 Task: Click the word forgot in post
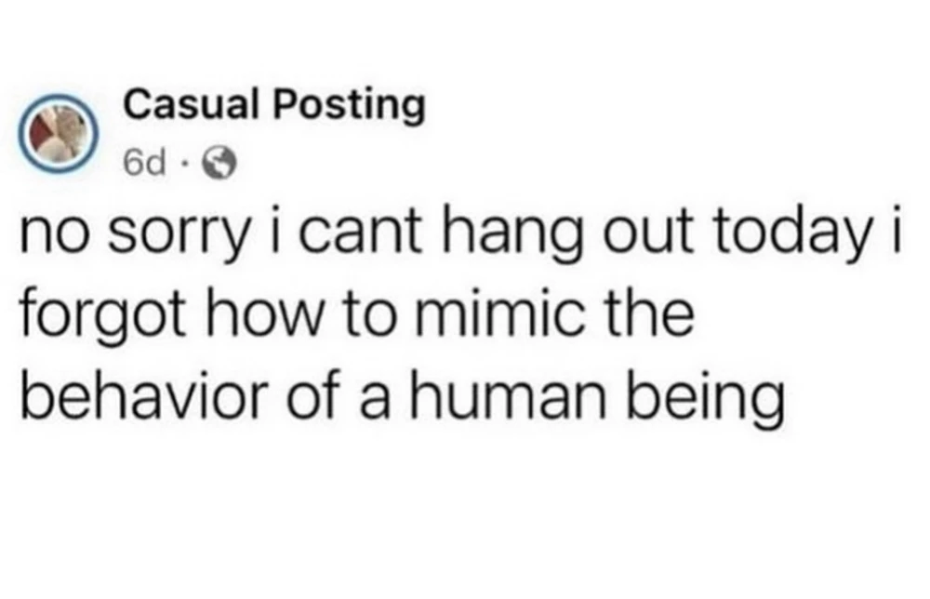pyautogui.click(x=102, y=316)
